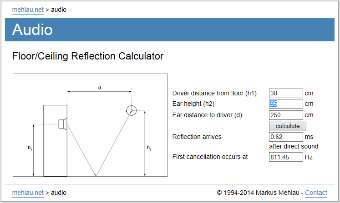Open the Contact link in the footer
Viewport: 340px width, 203px height.
(x=316, y=193)
